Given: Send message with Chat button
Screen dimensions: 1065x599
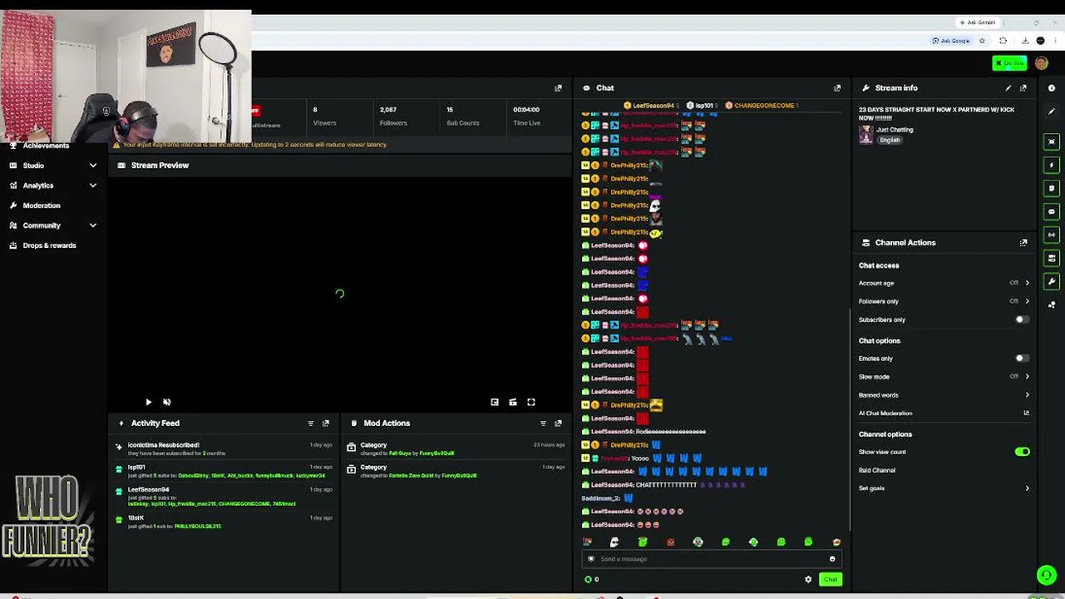Looking at the screenshot, I should [830, 580].
